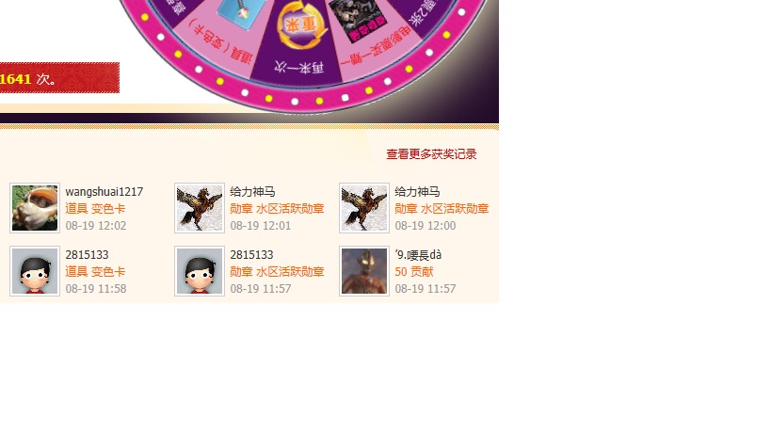The image size is (771, 433).
Task: Click the Ultraman avatar image
Action: [364, 271]
